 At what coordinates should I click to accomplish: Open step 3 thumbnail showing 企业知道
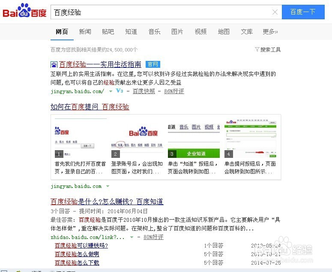tap(194, 138)
